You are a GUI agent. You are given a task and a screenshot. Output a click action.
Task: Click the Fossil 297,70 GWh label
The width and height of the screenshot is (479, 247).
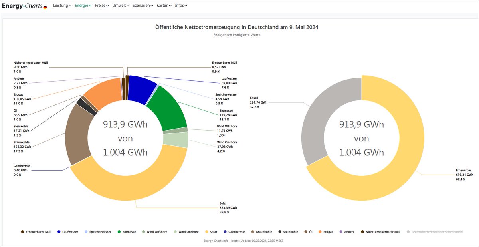click(258, 102)
